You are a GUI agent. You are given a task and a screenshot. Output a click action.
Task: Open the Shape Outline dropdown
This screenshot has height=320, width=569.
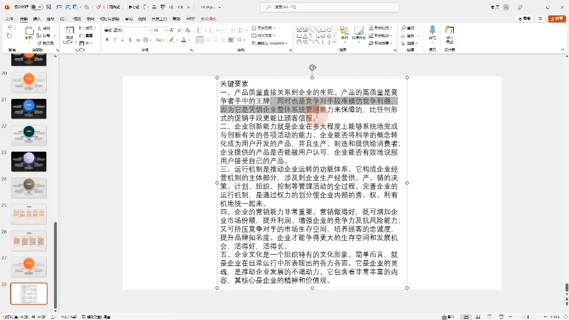point(381,36)
